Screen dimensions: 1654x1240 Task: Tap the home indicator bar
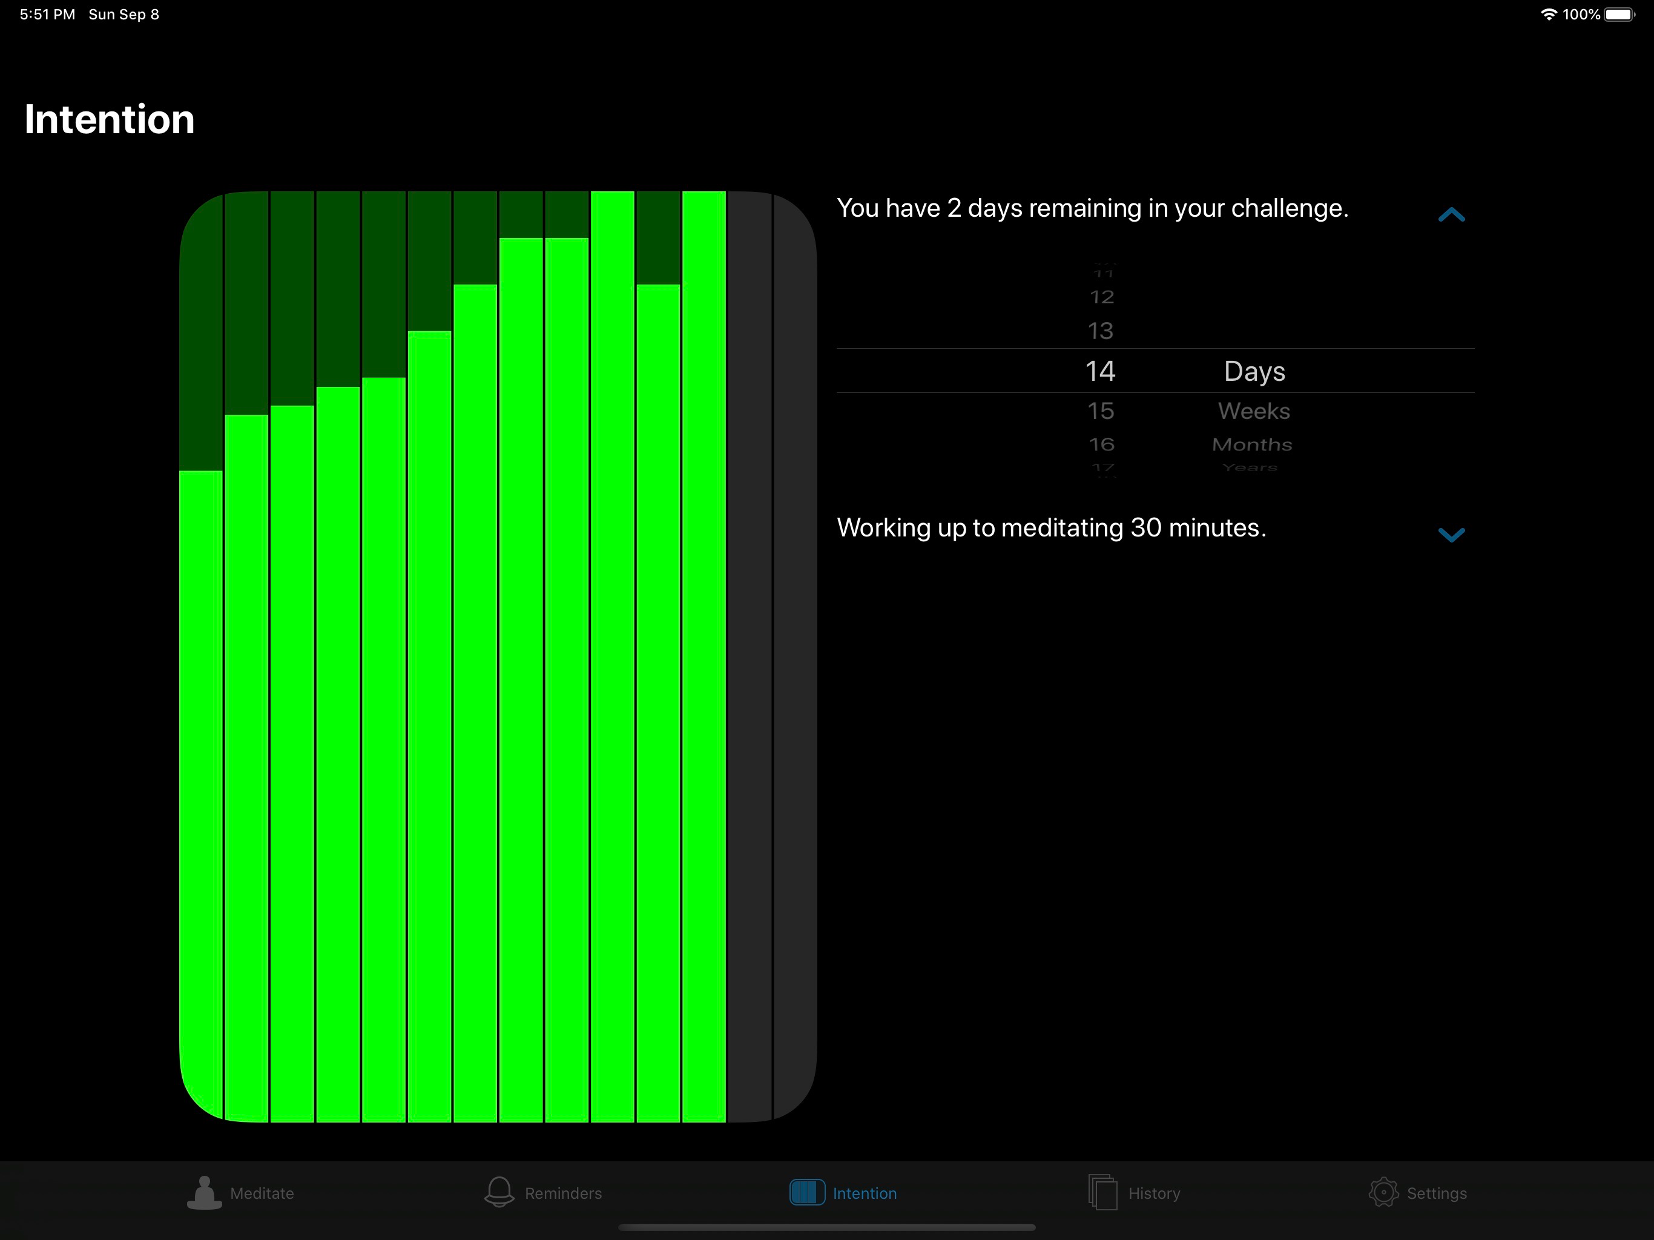[827, 1227]
